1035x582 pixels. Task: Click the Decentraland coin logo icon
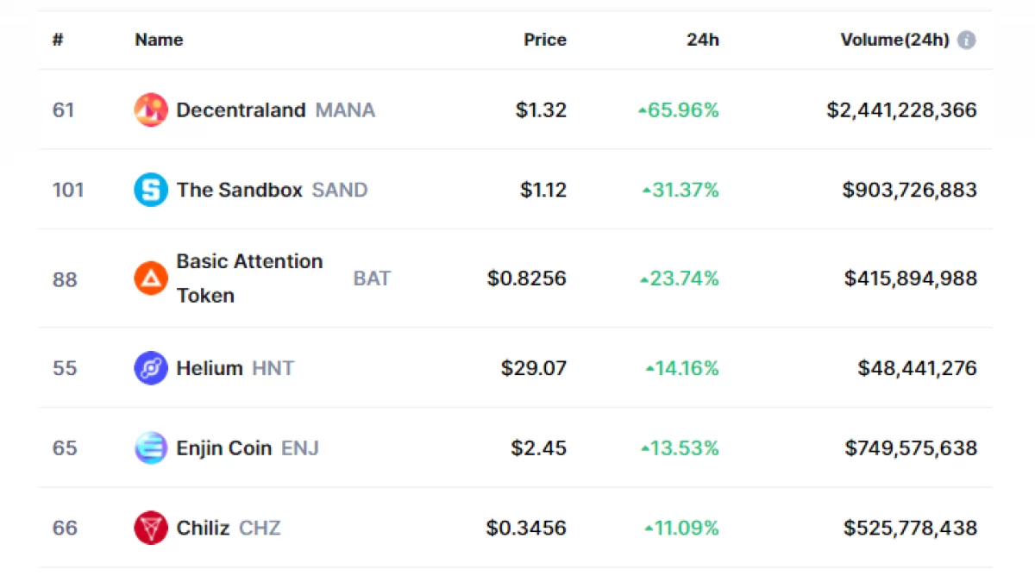pyautogui.click(x=151, y=110)
